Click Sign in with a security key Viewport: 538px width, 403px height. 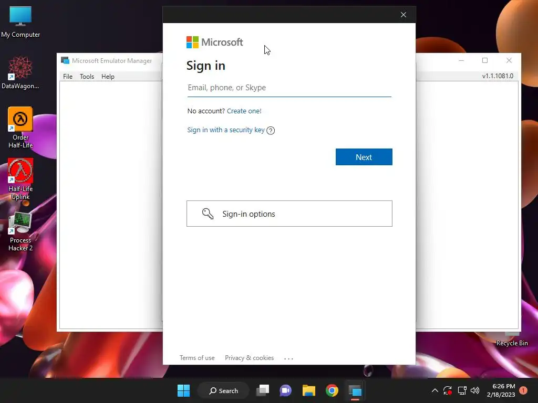click(x=226, y=130)
